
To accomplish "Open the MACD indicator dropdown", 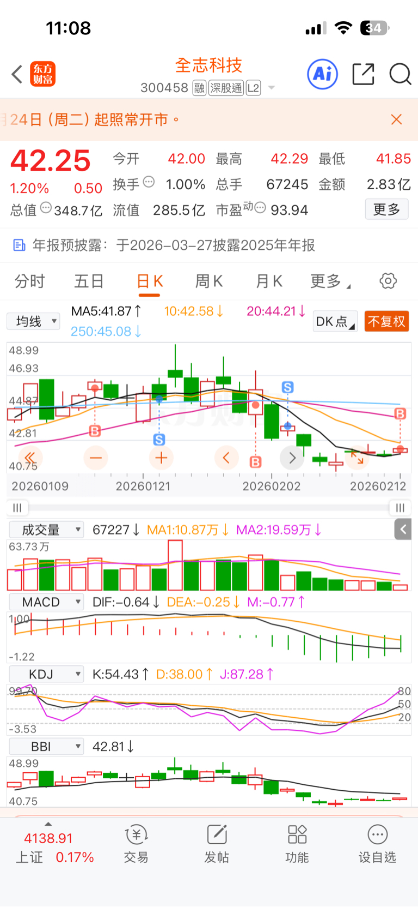I will pyautogui.click(x=46, y=602).
